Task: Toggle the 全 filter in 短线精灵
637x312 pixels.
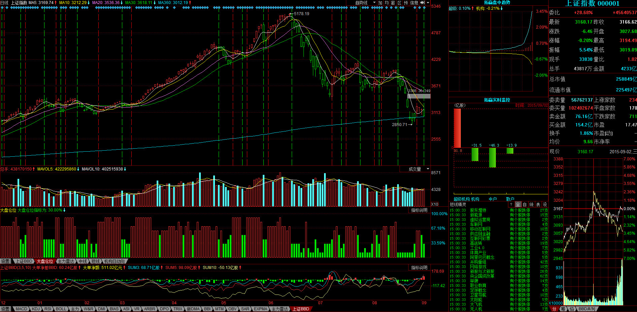Action: pos(518,204)
